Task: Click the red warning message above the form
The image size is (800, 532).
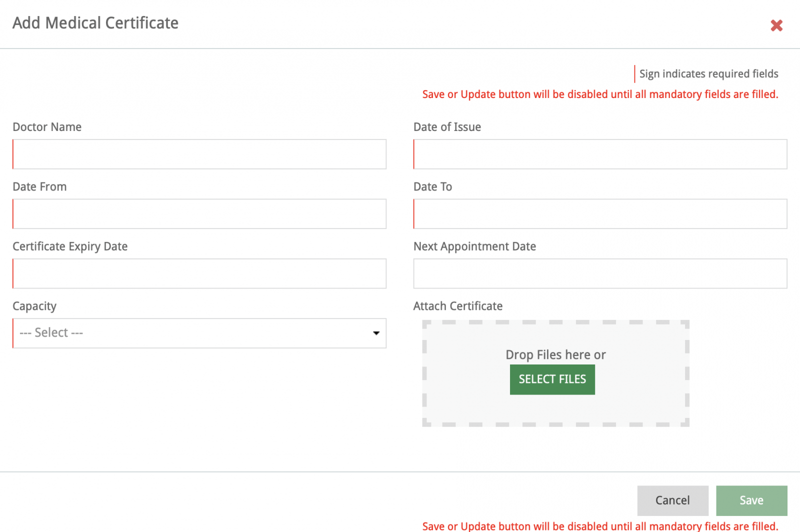Action: coord(600,94)
